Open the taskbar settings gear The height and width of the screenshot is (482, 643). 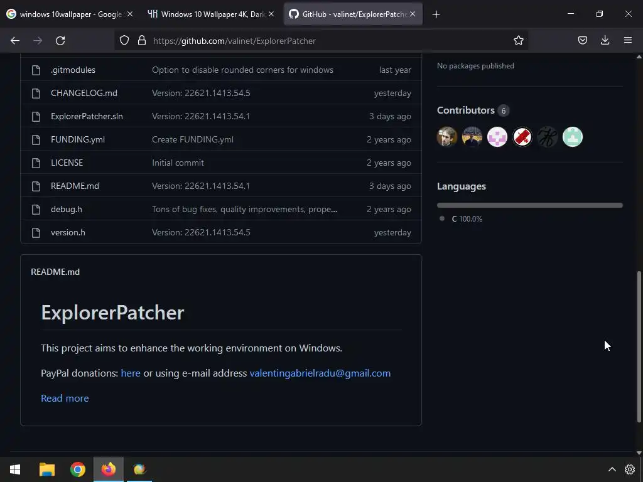pyautogui.click(x=629, y=469)
